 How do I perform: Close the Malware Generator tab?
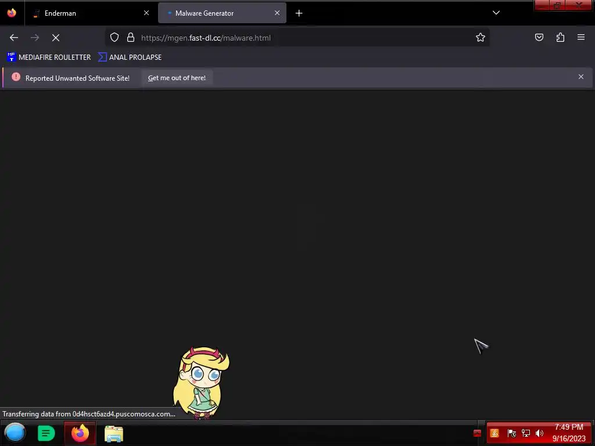coord(277,13)
